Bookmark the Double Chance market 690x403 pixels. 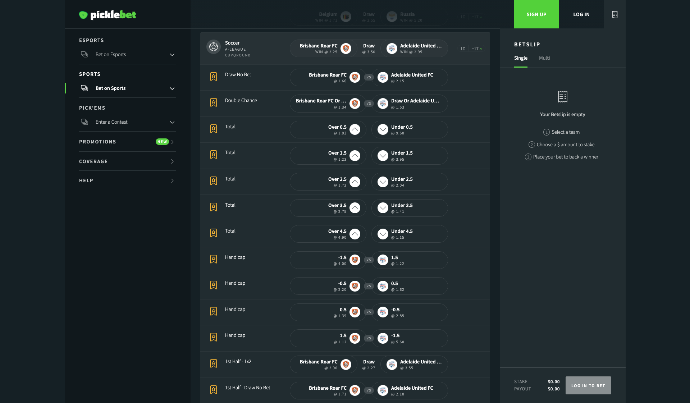[214, 102]
